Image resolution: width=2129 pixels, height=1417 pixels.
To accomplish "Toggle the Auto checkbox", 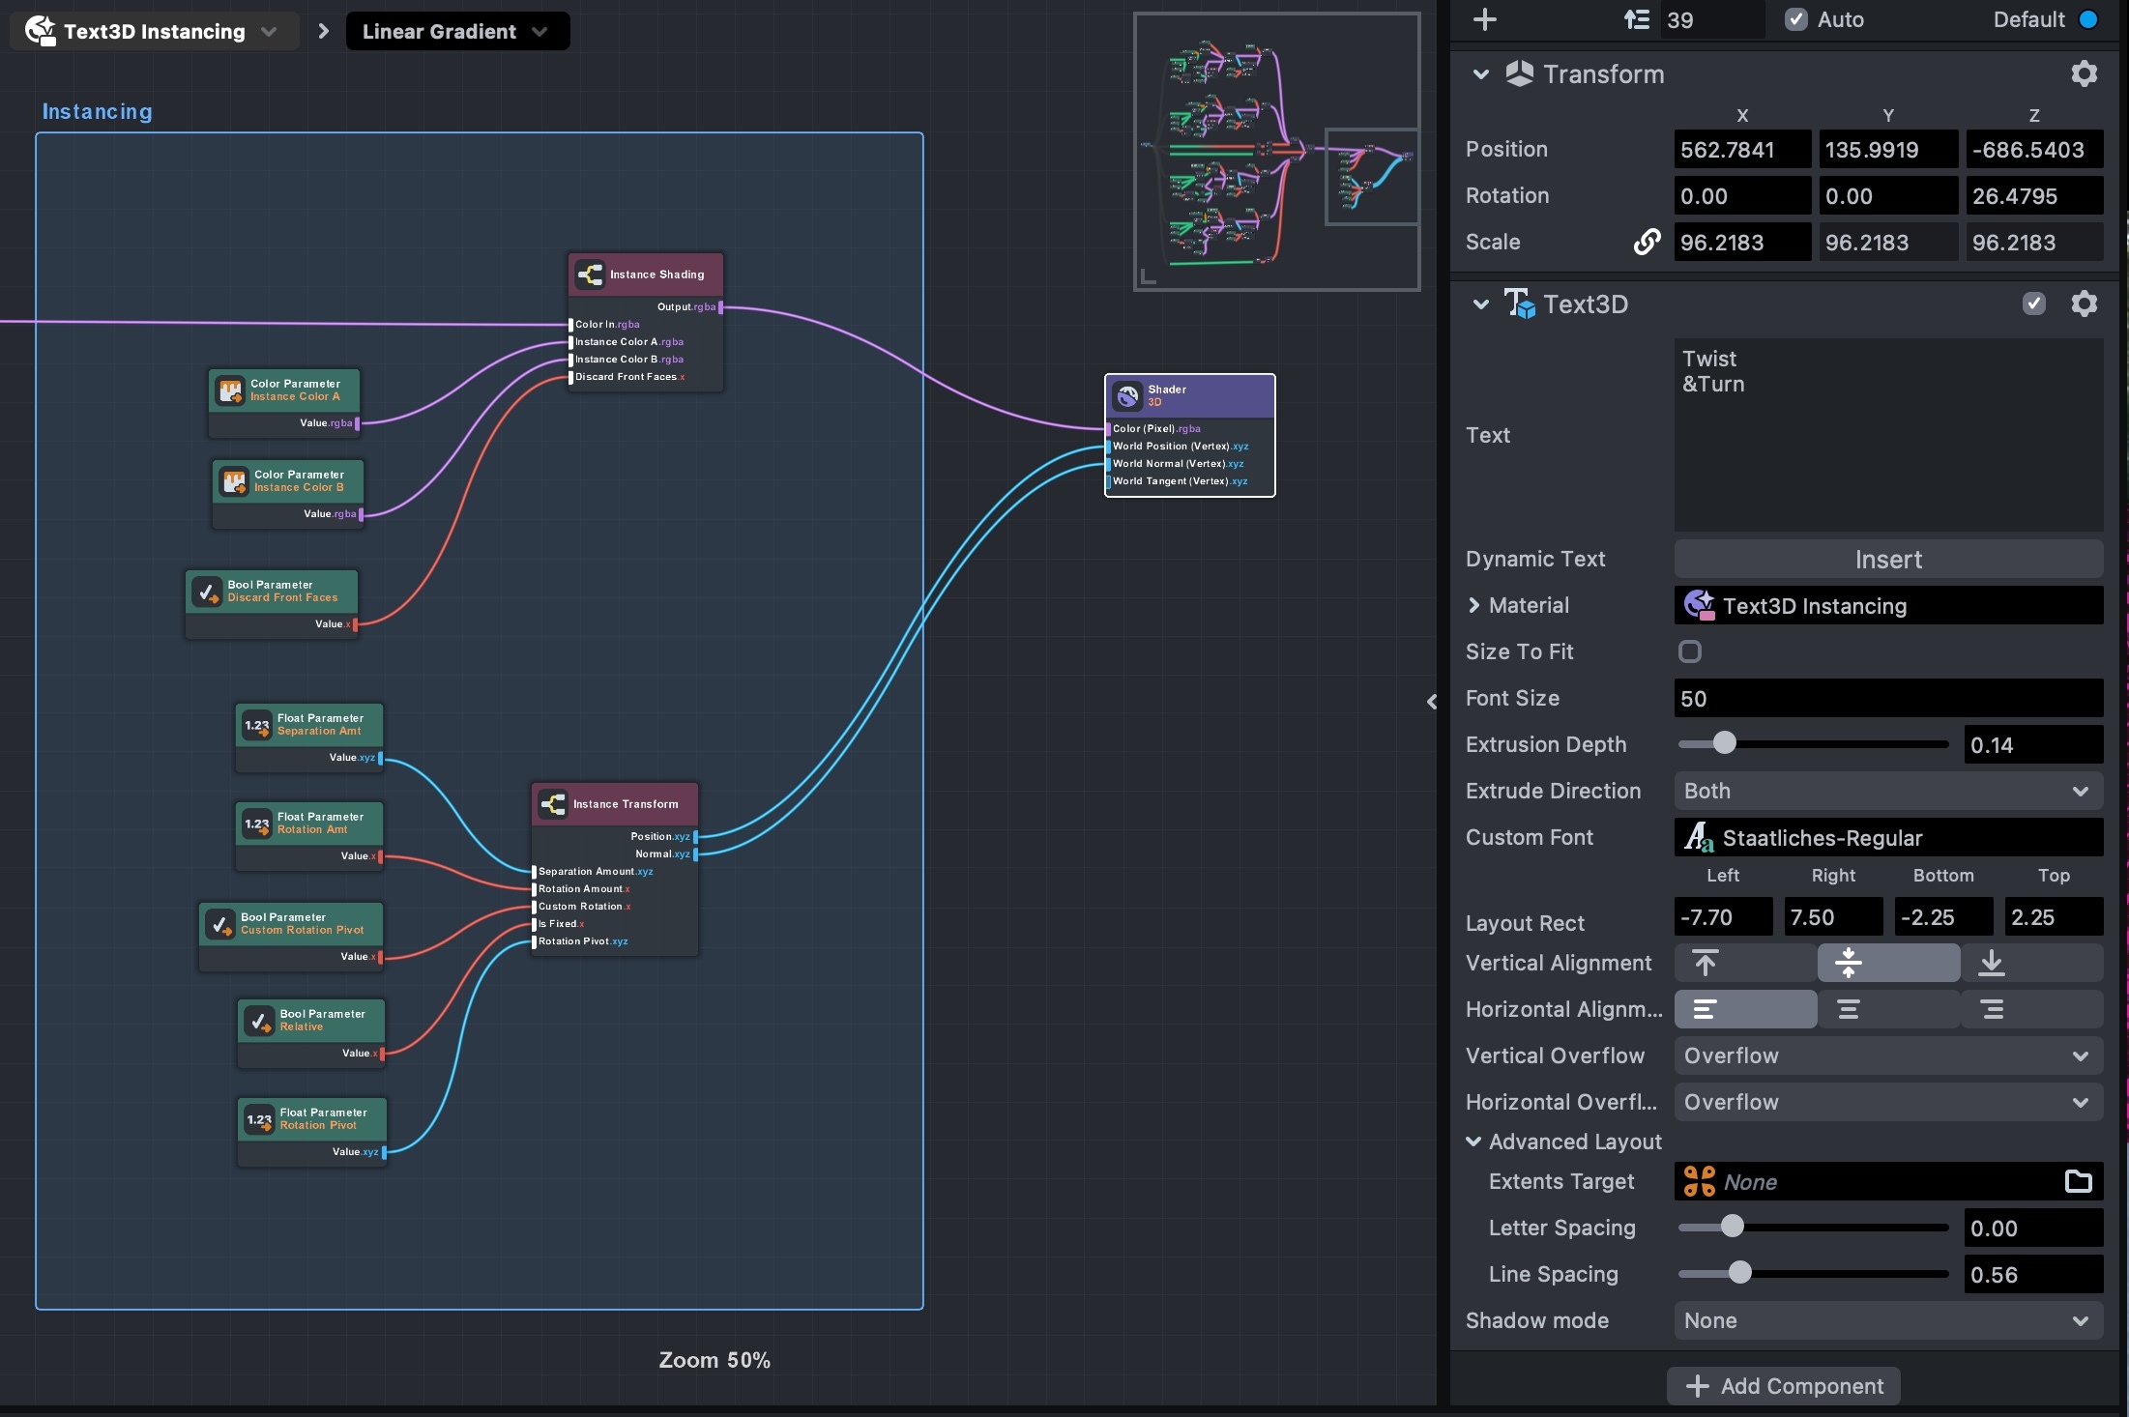I will [x=1795, y=19].
